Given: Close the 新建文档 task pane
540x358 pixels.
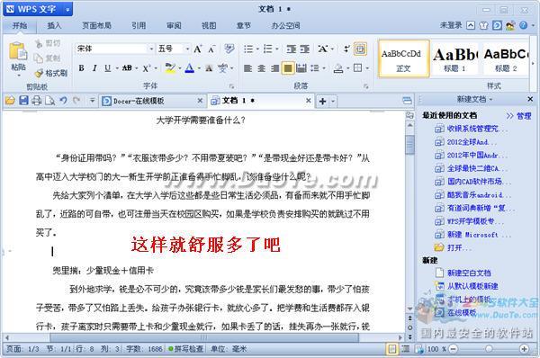Looking at the screenshot, I should 530,99.
